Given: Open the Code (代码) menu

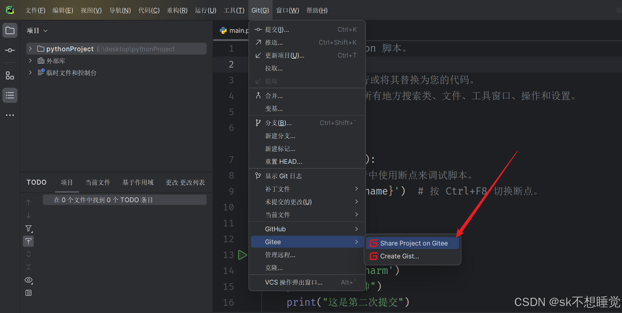Looking at the screenshot, I should tap(149, 10).
